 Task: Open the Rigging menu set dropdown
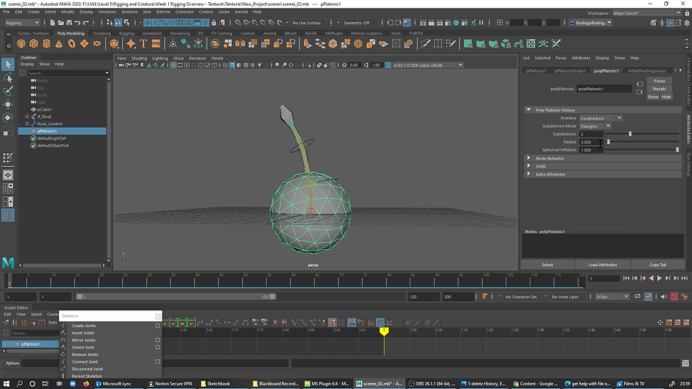pyautogui.click(x=22, y=23)
